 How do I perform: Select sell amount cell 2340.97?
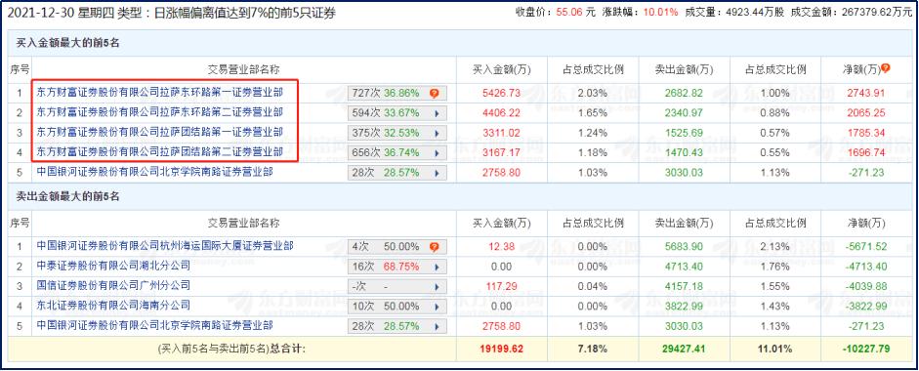684,113
